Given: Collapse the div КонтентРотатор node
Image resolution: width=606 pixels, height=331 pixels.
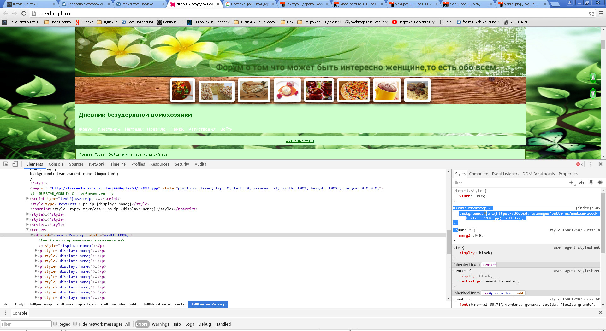Looking at the screenshot, I should (32, 235).
